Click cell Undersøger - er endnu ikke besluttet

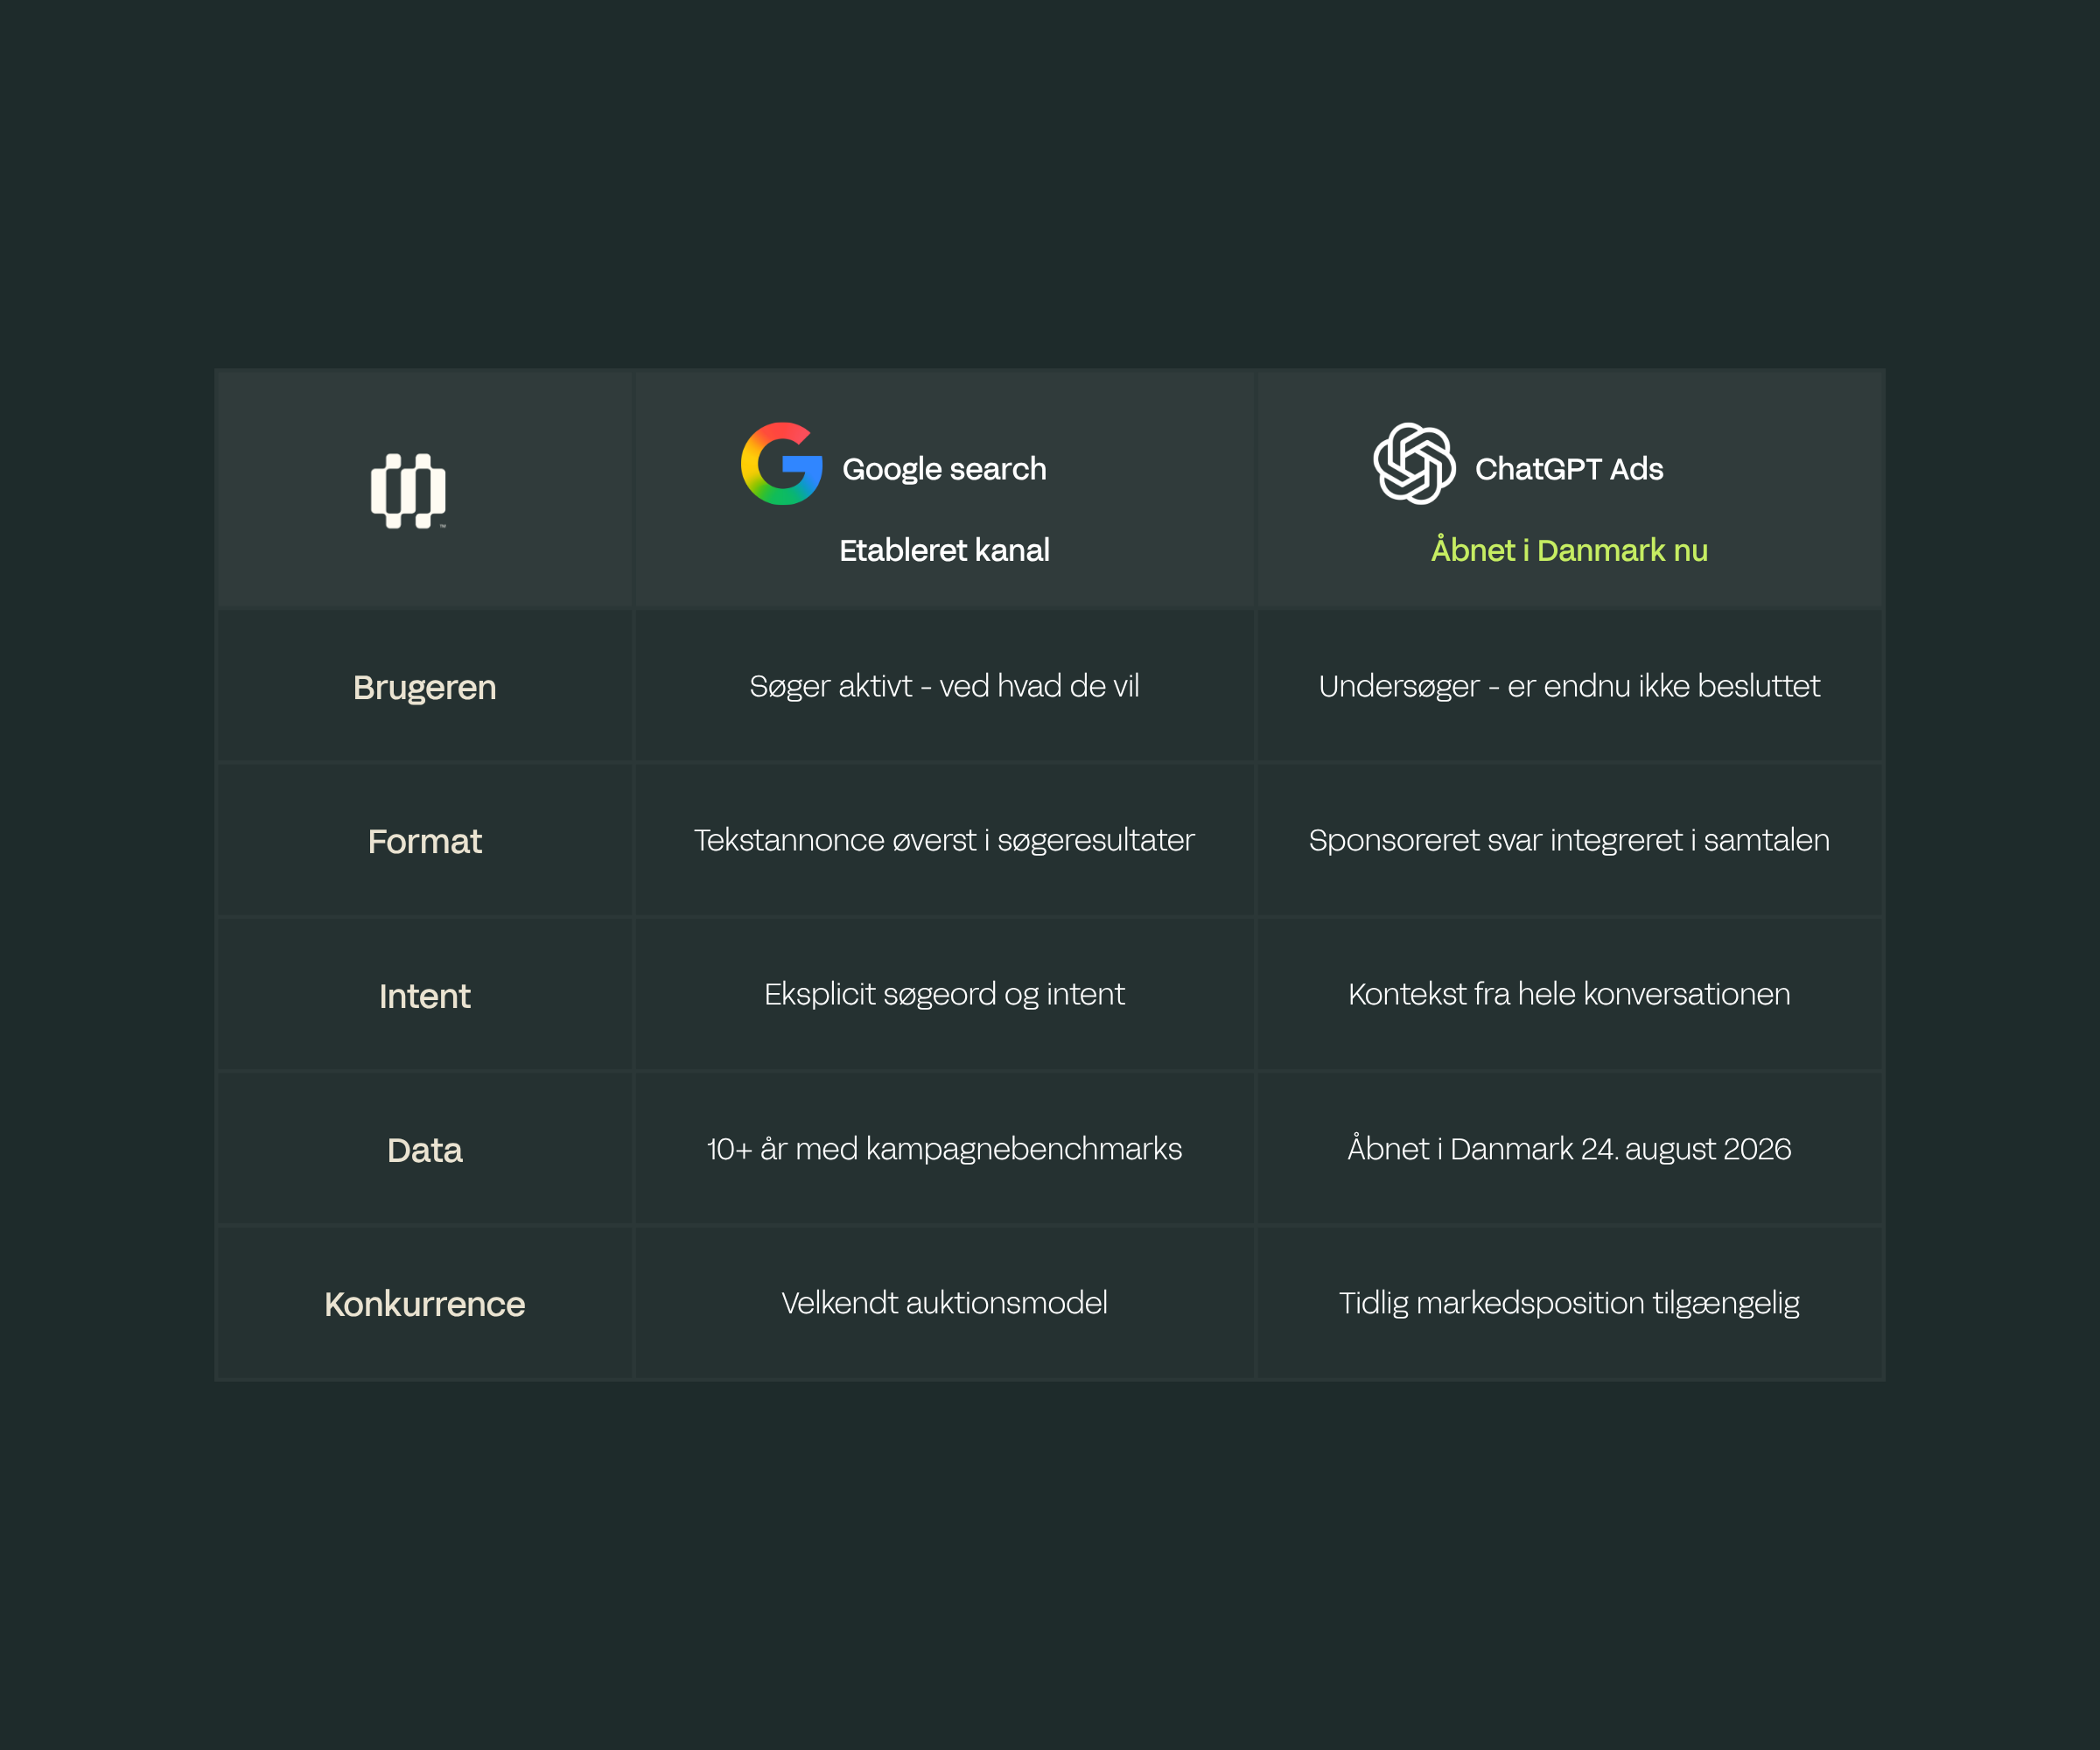coord(1569,686)
